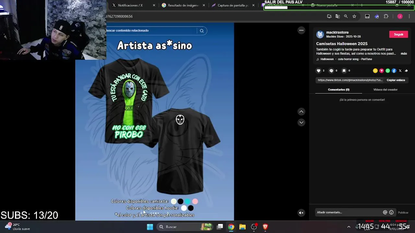Switch to Videos del creador tab

[385, 90]
